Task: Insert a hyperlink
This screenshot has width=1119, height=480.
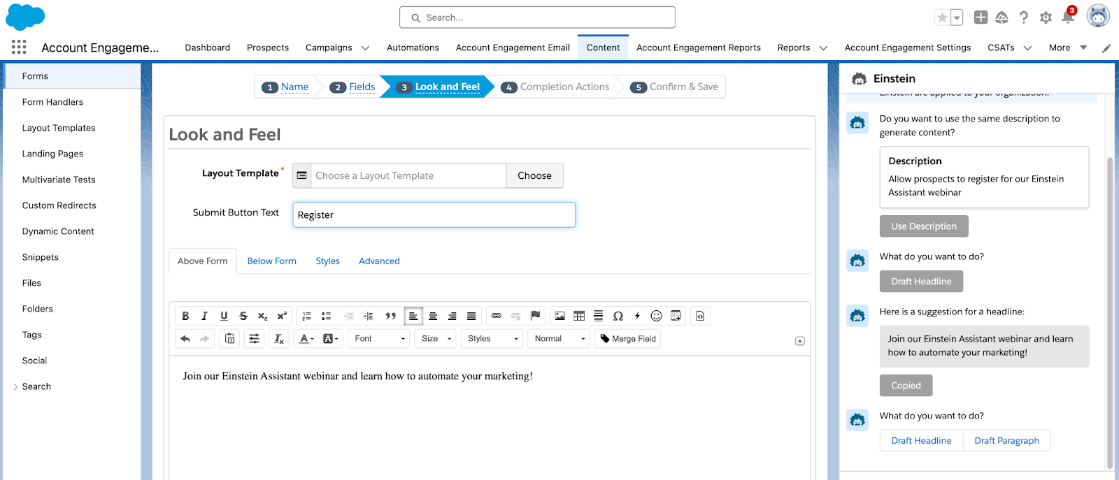Action: pos(496,316)
